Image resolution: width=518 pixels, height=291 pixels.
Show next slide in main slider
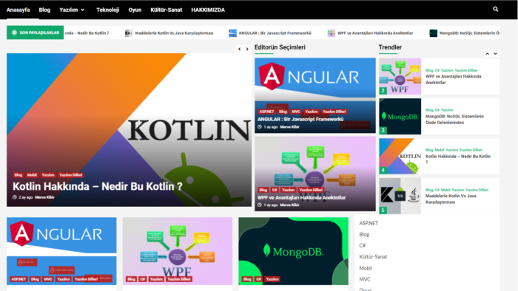[247, 49]
